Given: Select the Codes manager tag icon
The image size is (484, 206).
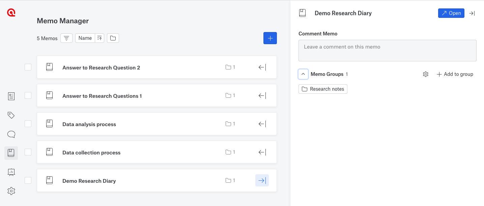Looking at the screenshot, I should click(11, 115).
